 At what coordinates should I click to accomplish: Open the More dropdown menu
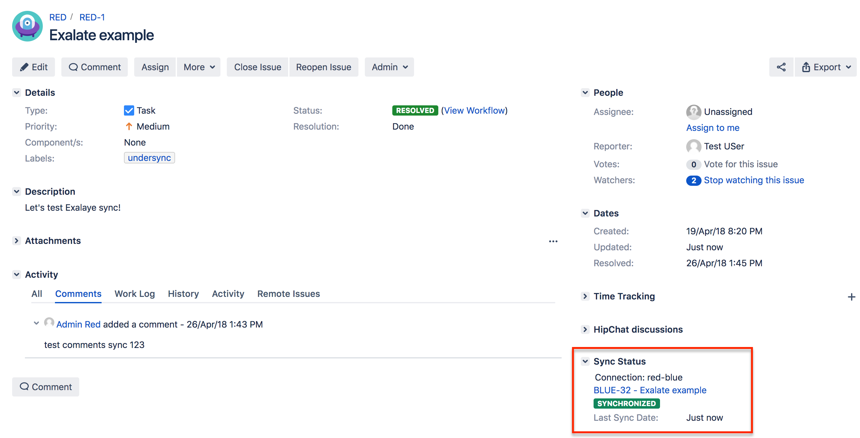(199, 67)
